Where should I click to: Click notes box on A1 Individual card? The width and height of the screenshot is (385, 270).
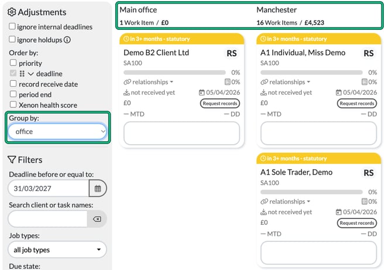319,134
